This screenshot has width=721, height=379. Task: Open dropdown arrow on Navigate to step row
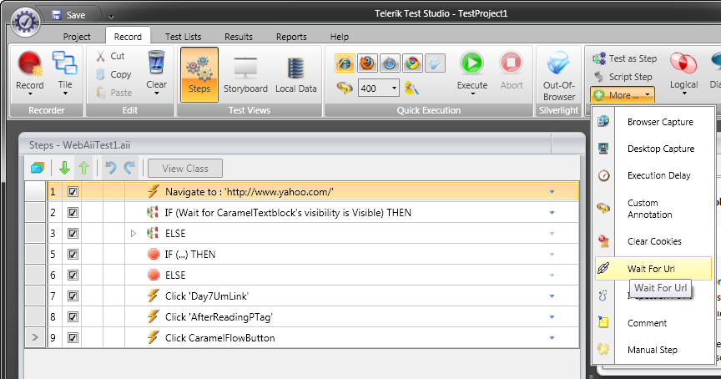click(x=552, y=192)
